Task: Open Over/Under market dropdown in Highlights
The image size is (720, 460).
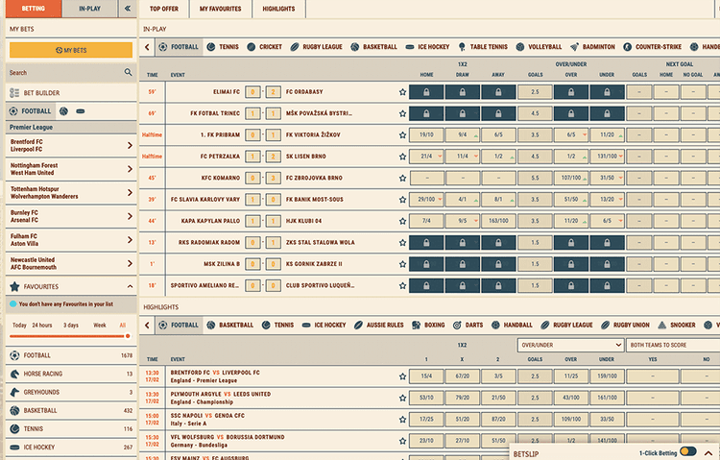Action: (x=570, y=345)
